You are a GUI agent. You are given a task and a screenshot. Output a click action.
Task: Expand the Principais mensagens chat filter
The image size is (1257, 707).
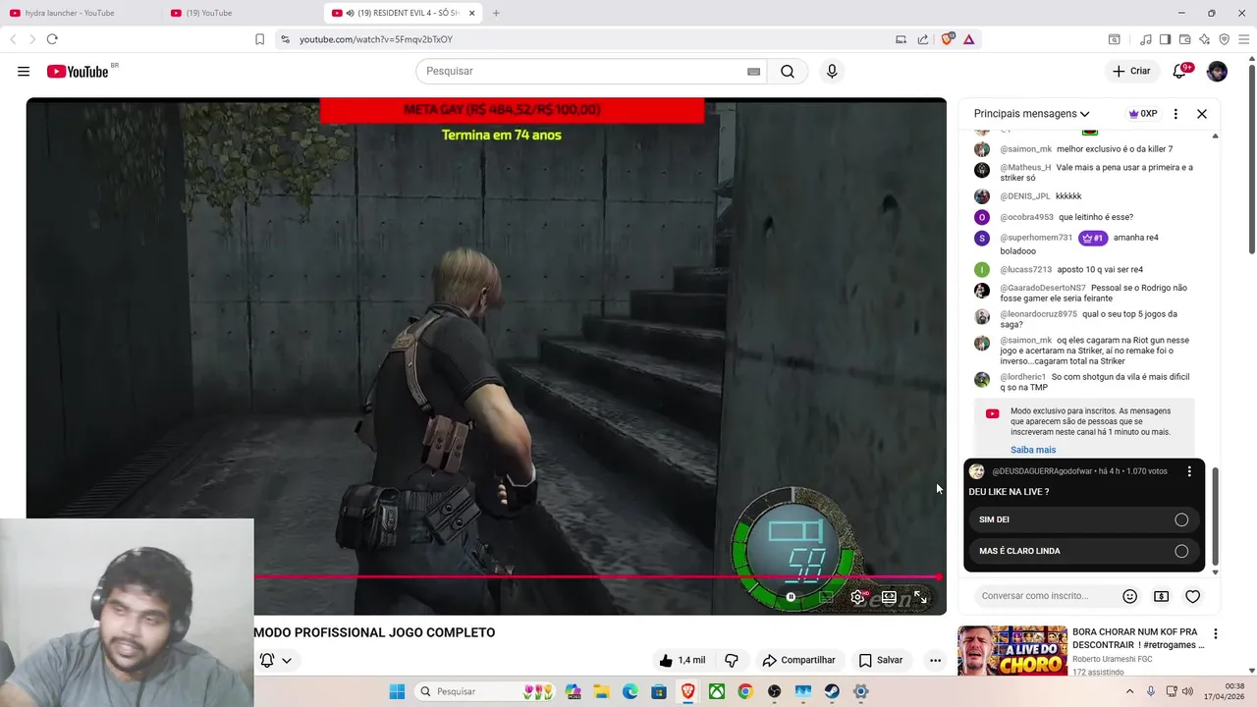tap(1031, 114)
